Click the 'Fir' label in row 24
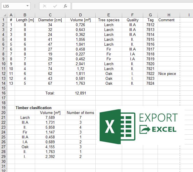193x172 pixels. coord(25,132)
